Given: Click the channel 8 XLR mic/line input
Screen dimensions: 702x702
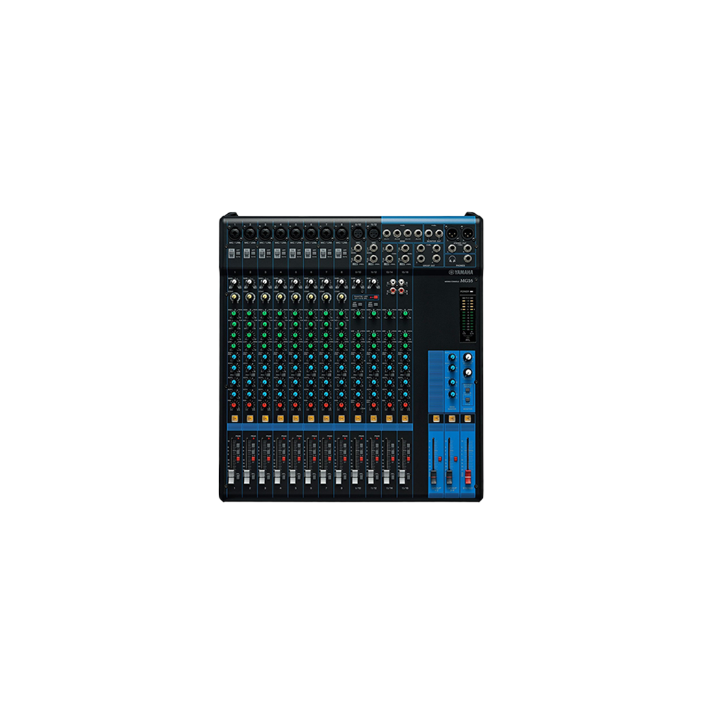Looking at the screenshot, I should 341,233.
